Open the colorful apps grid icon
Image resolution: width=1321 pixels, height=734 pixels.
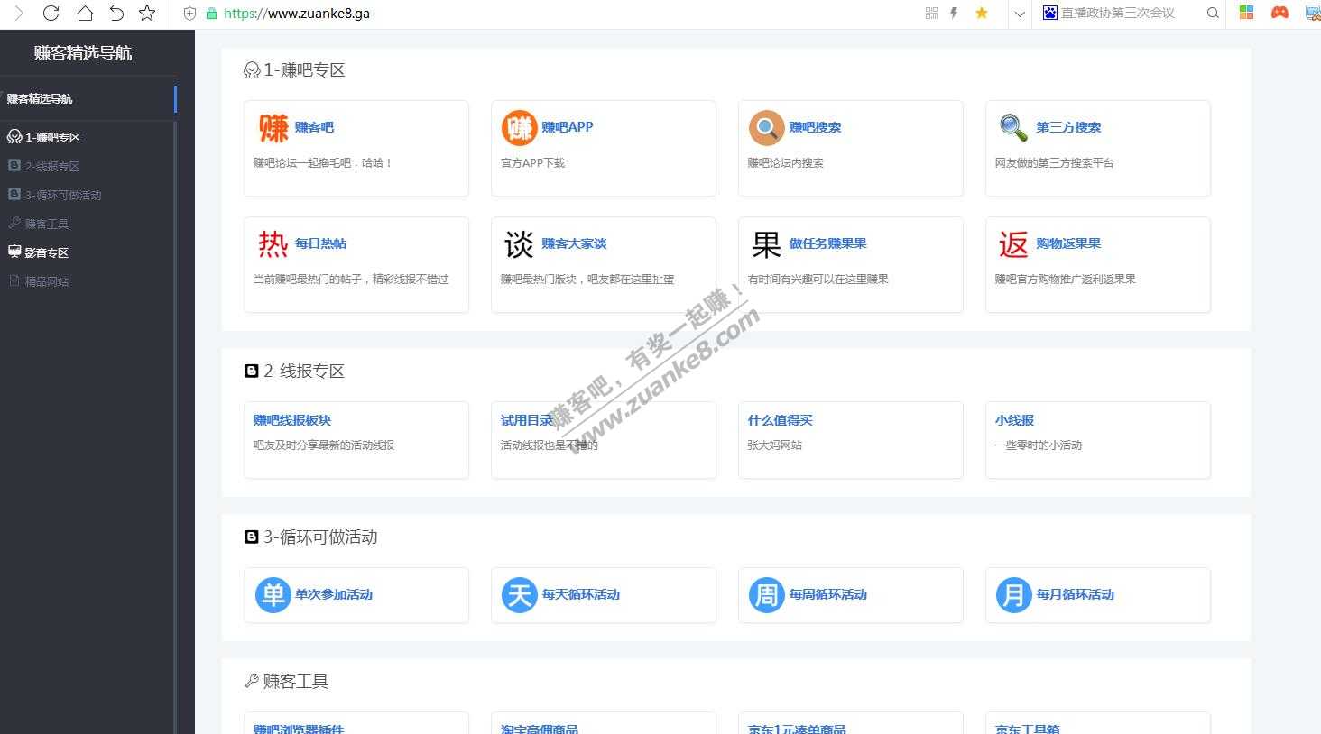[x=1246, y=13]
